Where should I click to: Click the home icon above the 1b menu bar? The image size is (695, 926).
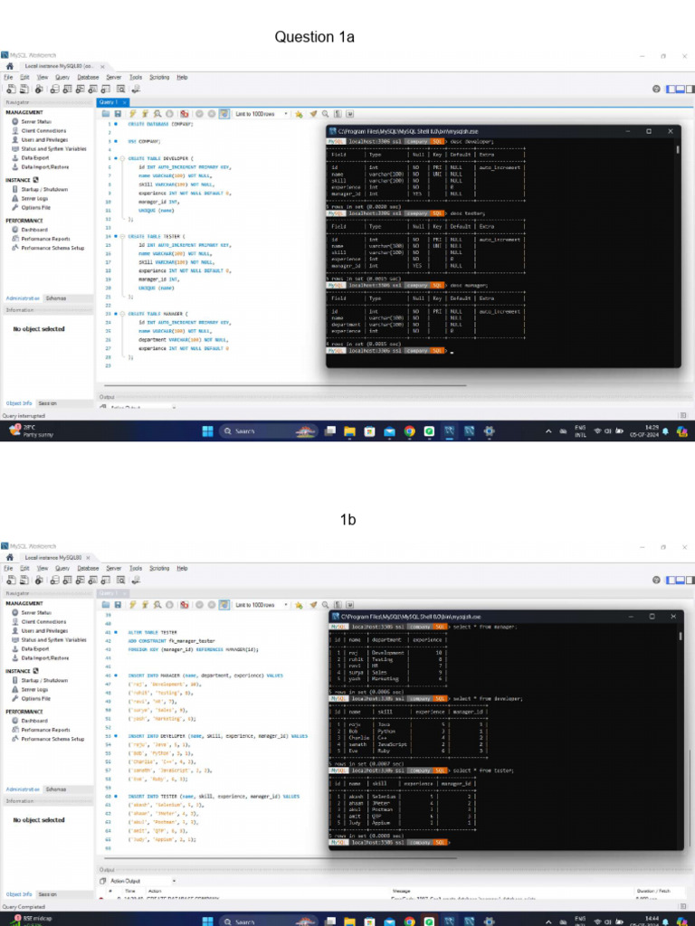click(9, 558)
